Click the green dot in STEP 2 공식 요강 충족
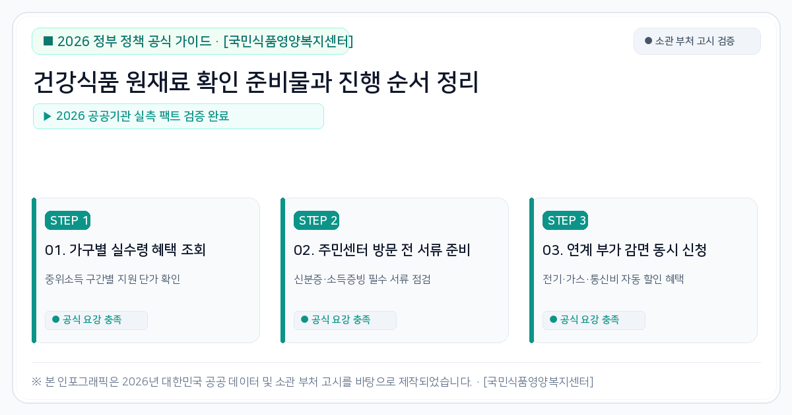The image size is (792, 415). (x=304, y=319)
